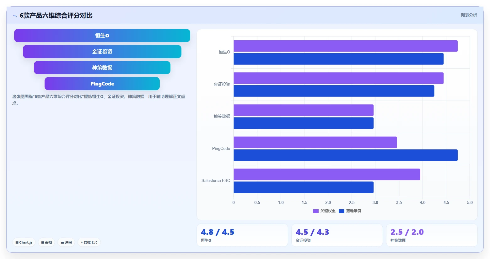The width and height of the screenshot is (490, 259).
Task: Click the small icon before the chart title
Action: coord(15,16)
